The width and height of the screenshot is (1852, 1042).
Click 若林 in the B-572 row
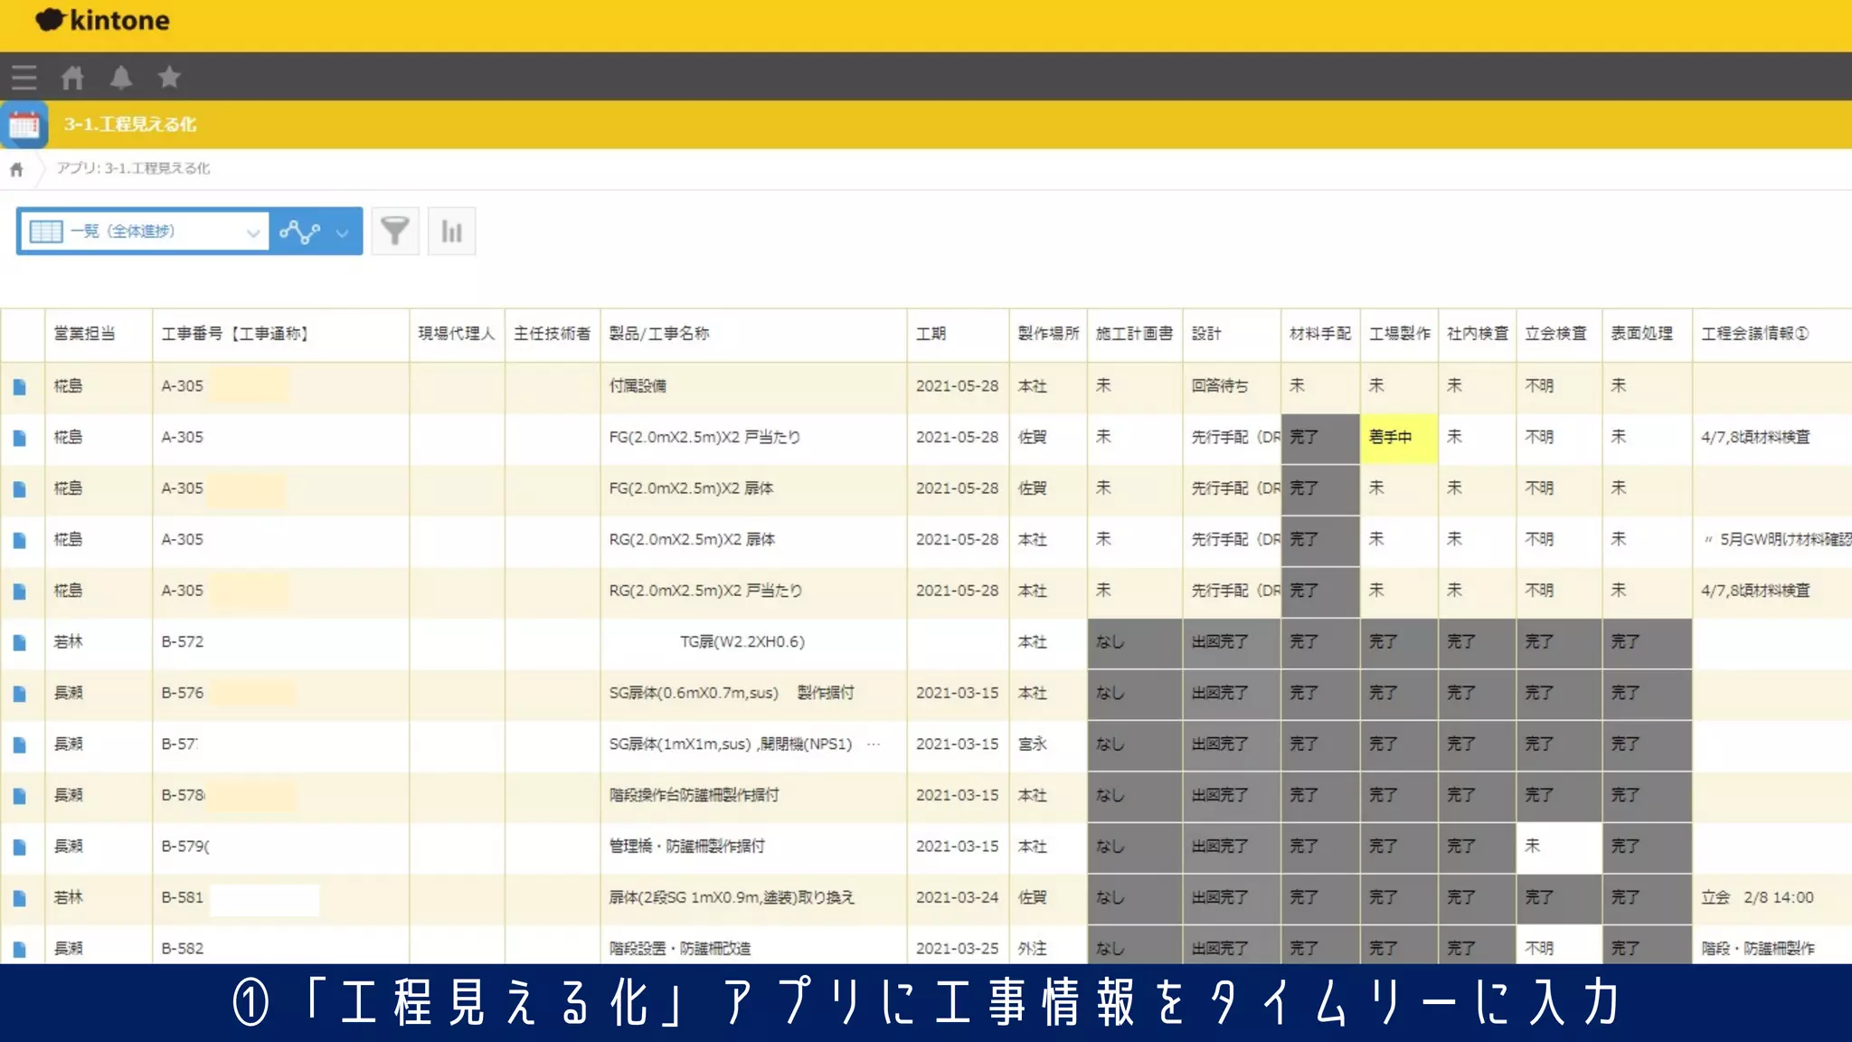click(68, 642)
